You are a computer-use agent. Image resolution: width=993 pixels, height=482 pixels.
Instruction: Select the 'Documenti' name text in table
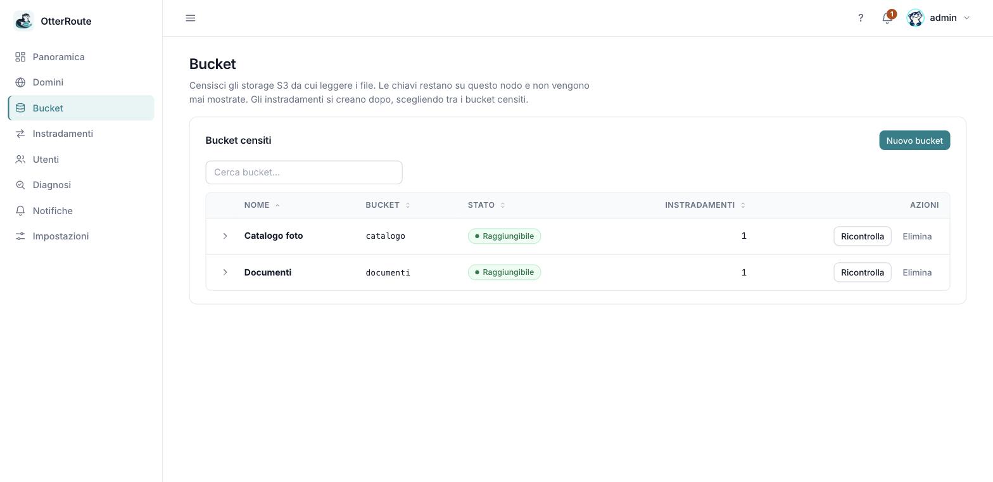click(268, 272)
